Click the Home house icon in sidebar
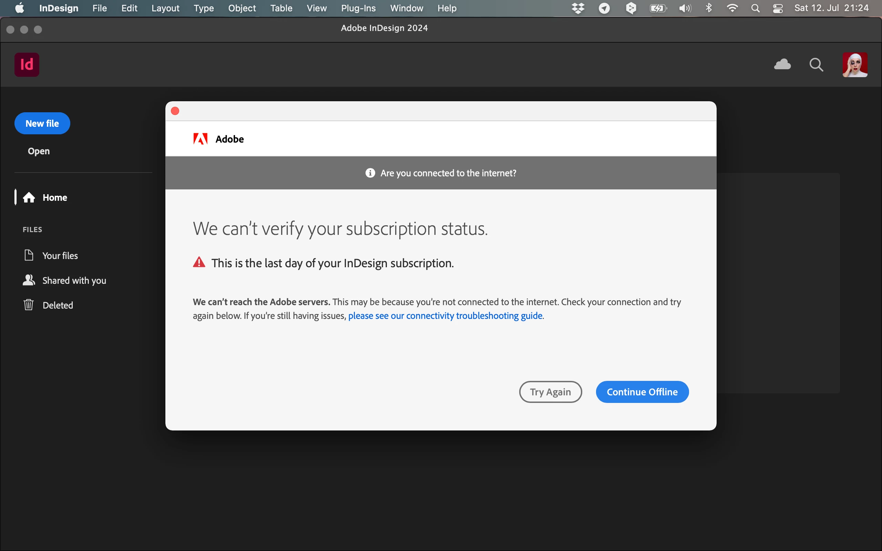Image resolution: width=882 pixels, height=551 pixels. [29, 198]
